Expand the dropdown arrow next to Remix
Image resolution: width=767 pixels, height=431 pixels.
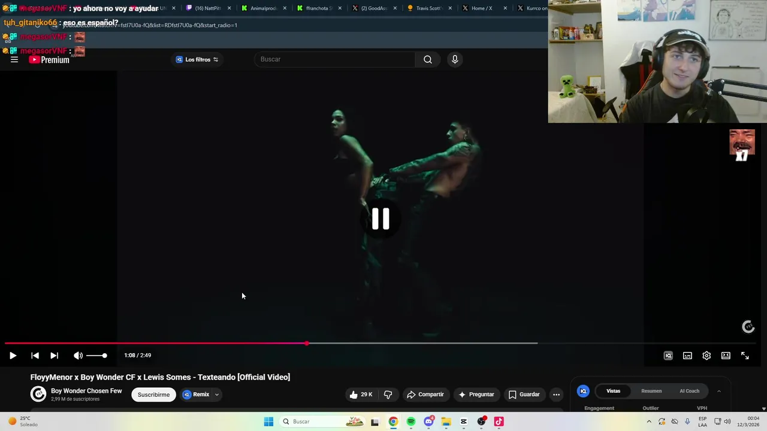pos(217,394)
